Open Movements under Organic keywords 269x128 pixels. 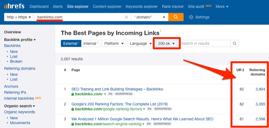click(20, 123)
